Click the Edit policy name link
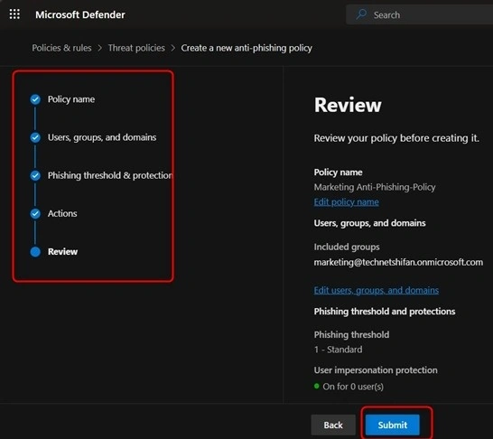The image size is (493, 439). 346,202
